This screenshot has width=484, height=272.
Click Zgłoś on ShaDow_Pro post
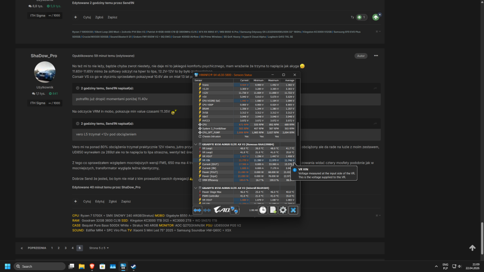click(x=113, y=201)
